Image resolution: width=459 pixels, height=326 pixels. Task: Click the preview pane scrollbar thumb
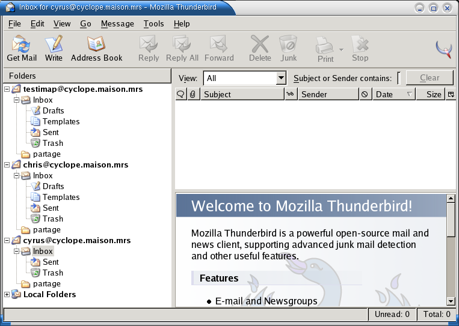(451, 220)
